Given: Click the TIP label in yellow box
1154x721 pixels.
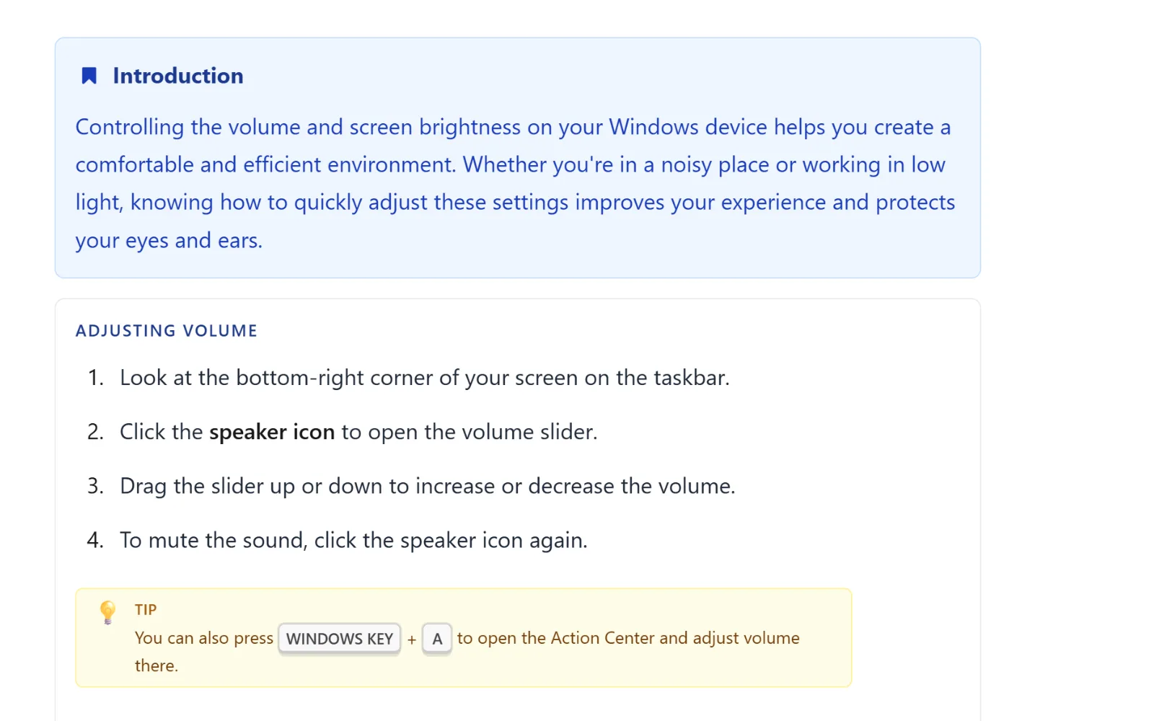Looking at the screenshot, I should coord(146,610).
